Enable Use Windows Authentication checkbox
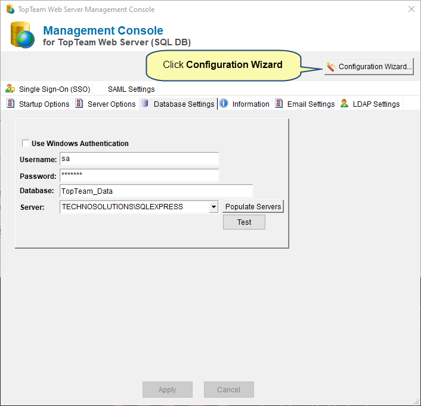Image resolution: width=421 pixels, height=406 pixels. (26, 143)
